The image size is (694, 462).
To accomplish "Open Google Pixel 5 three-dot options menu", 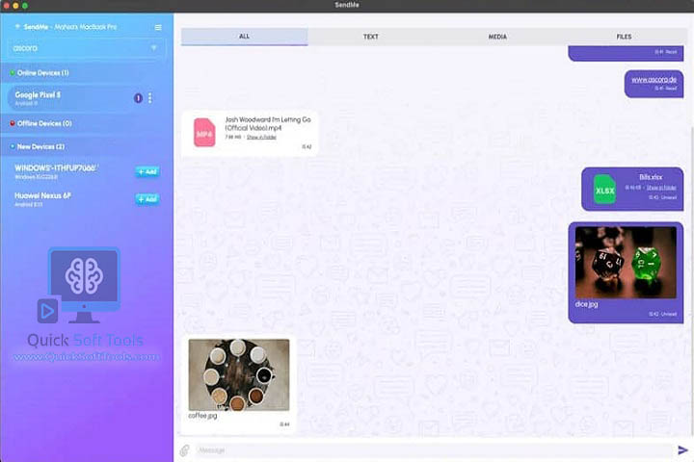I will tap(150, 98).
